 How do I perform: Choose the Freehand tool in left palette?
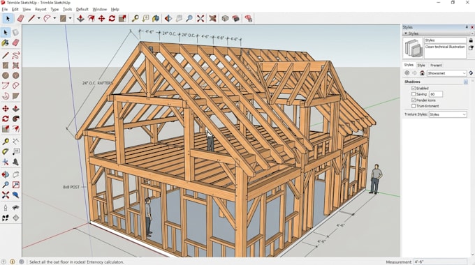[15, 55]
